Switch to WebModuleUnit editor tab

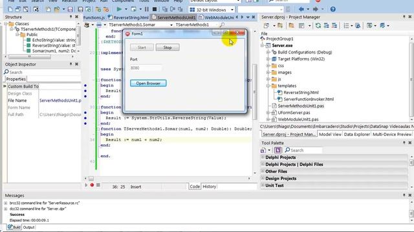[x=216, y=17]
